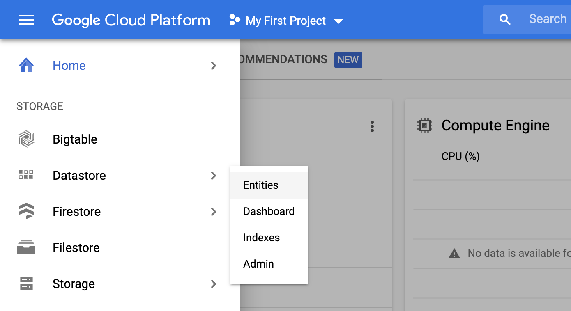The image size is (571, 311).
Task: Click the Compute Engine chip icon
Action: (x=424, y=126)
